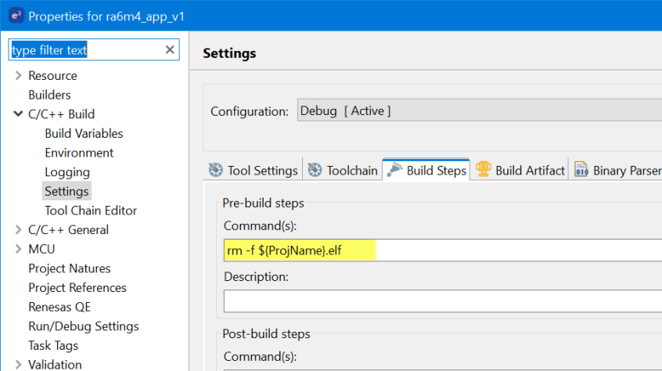Select Build Variables in the tree
Viewport: 662px width, 371px height.
click(x=84, y=134)
